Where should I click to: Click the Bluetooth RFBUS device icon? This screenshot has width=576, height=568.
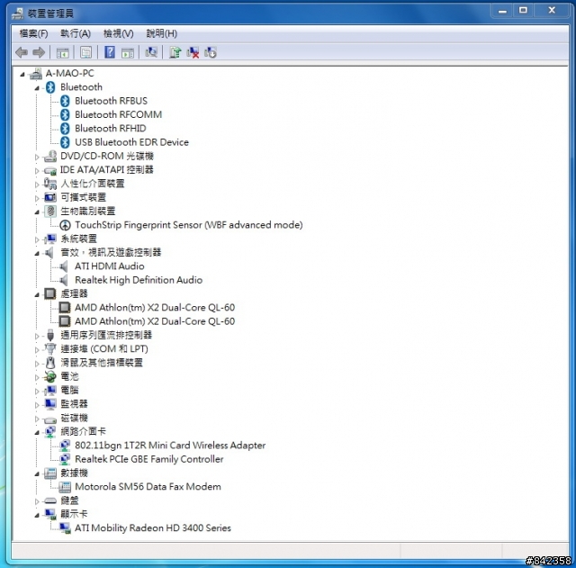pyautogui.click(x=65, y=101)
